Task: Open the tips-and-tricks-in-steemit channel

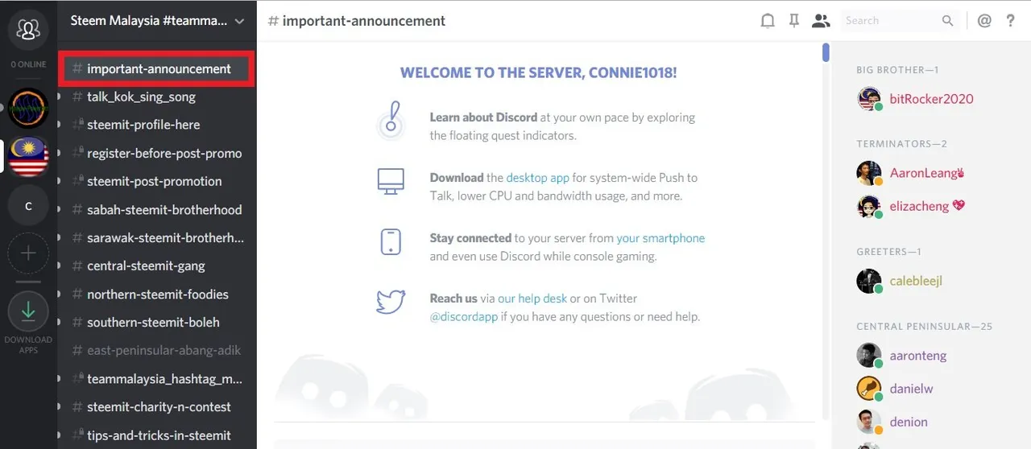Action: (x=157, y=435)
